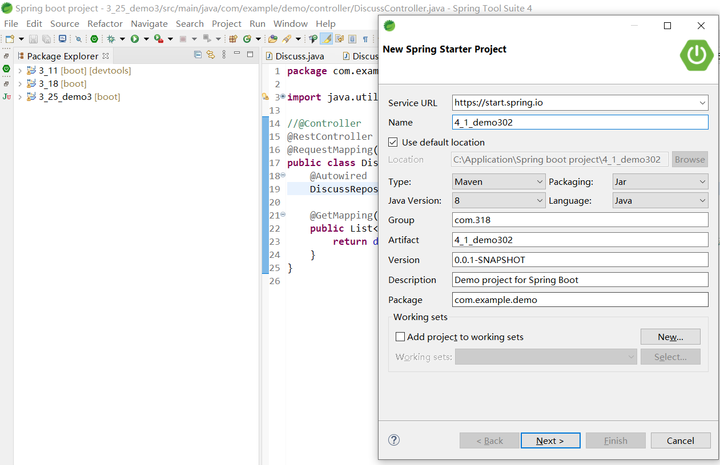This screenshot has width=720, height=465.
Task: Uncheck Use default location checkbox
Action: [393, 142]
